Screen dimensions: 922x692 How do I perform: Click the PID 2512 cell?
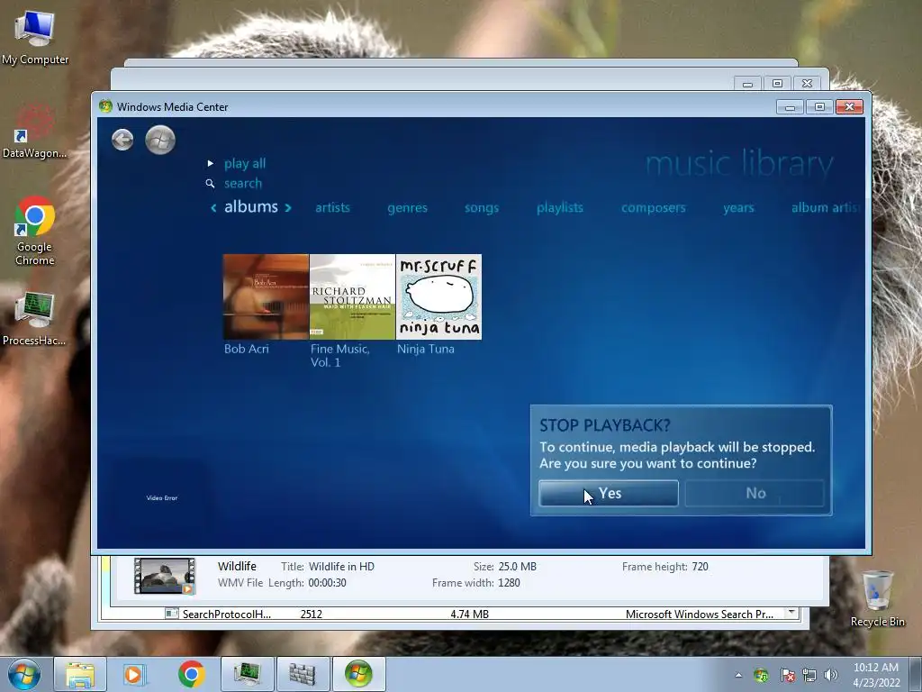(x=312, y=615)
